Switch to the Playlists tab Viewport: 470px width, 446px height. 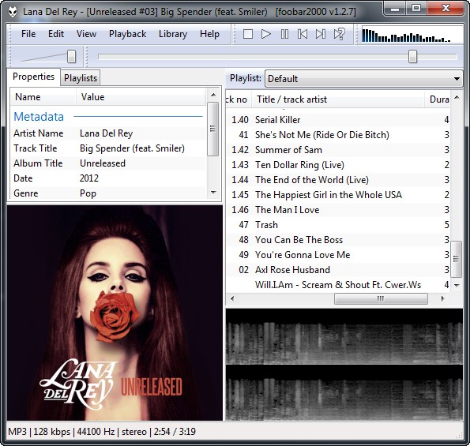[x=81, y=78]
